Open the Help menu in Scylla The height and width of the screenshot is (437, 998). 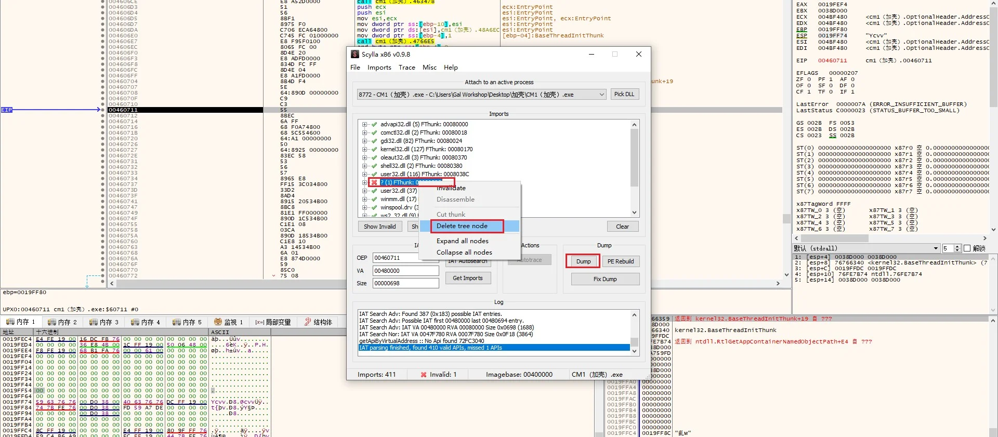click(x=451, y=68)
